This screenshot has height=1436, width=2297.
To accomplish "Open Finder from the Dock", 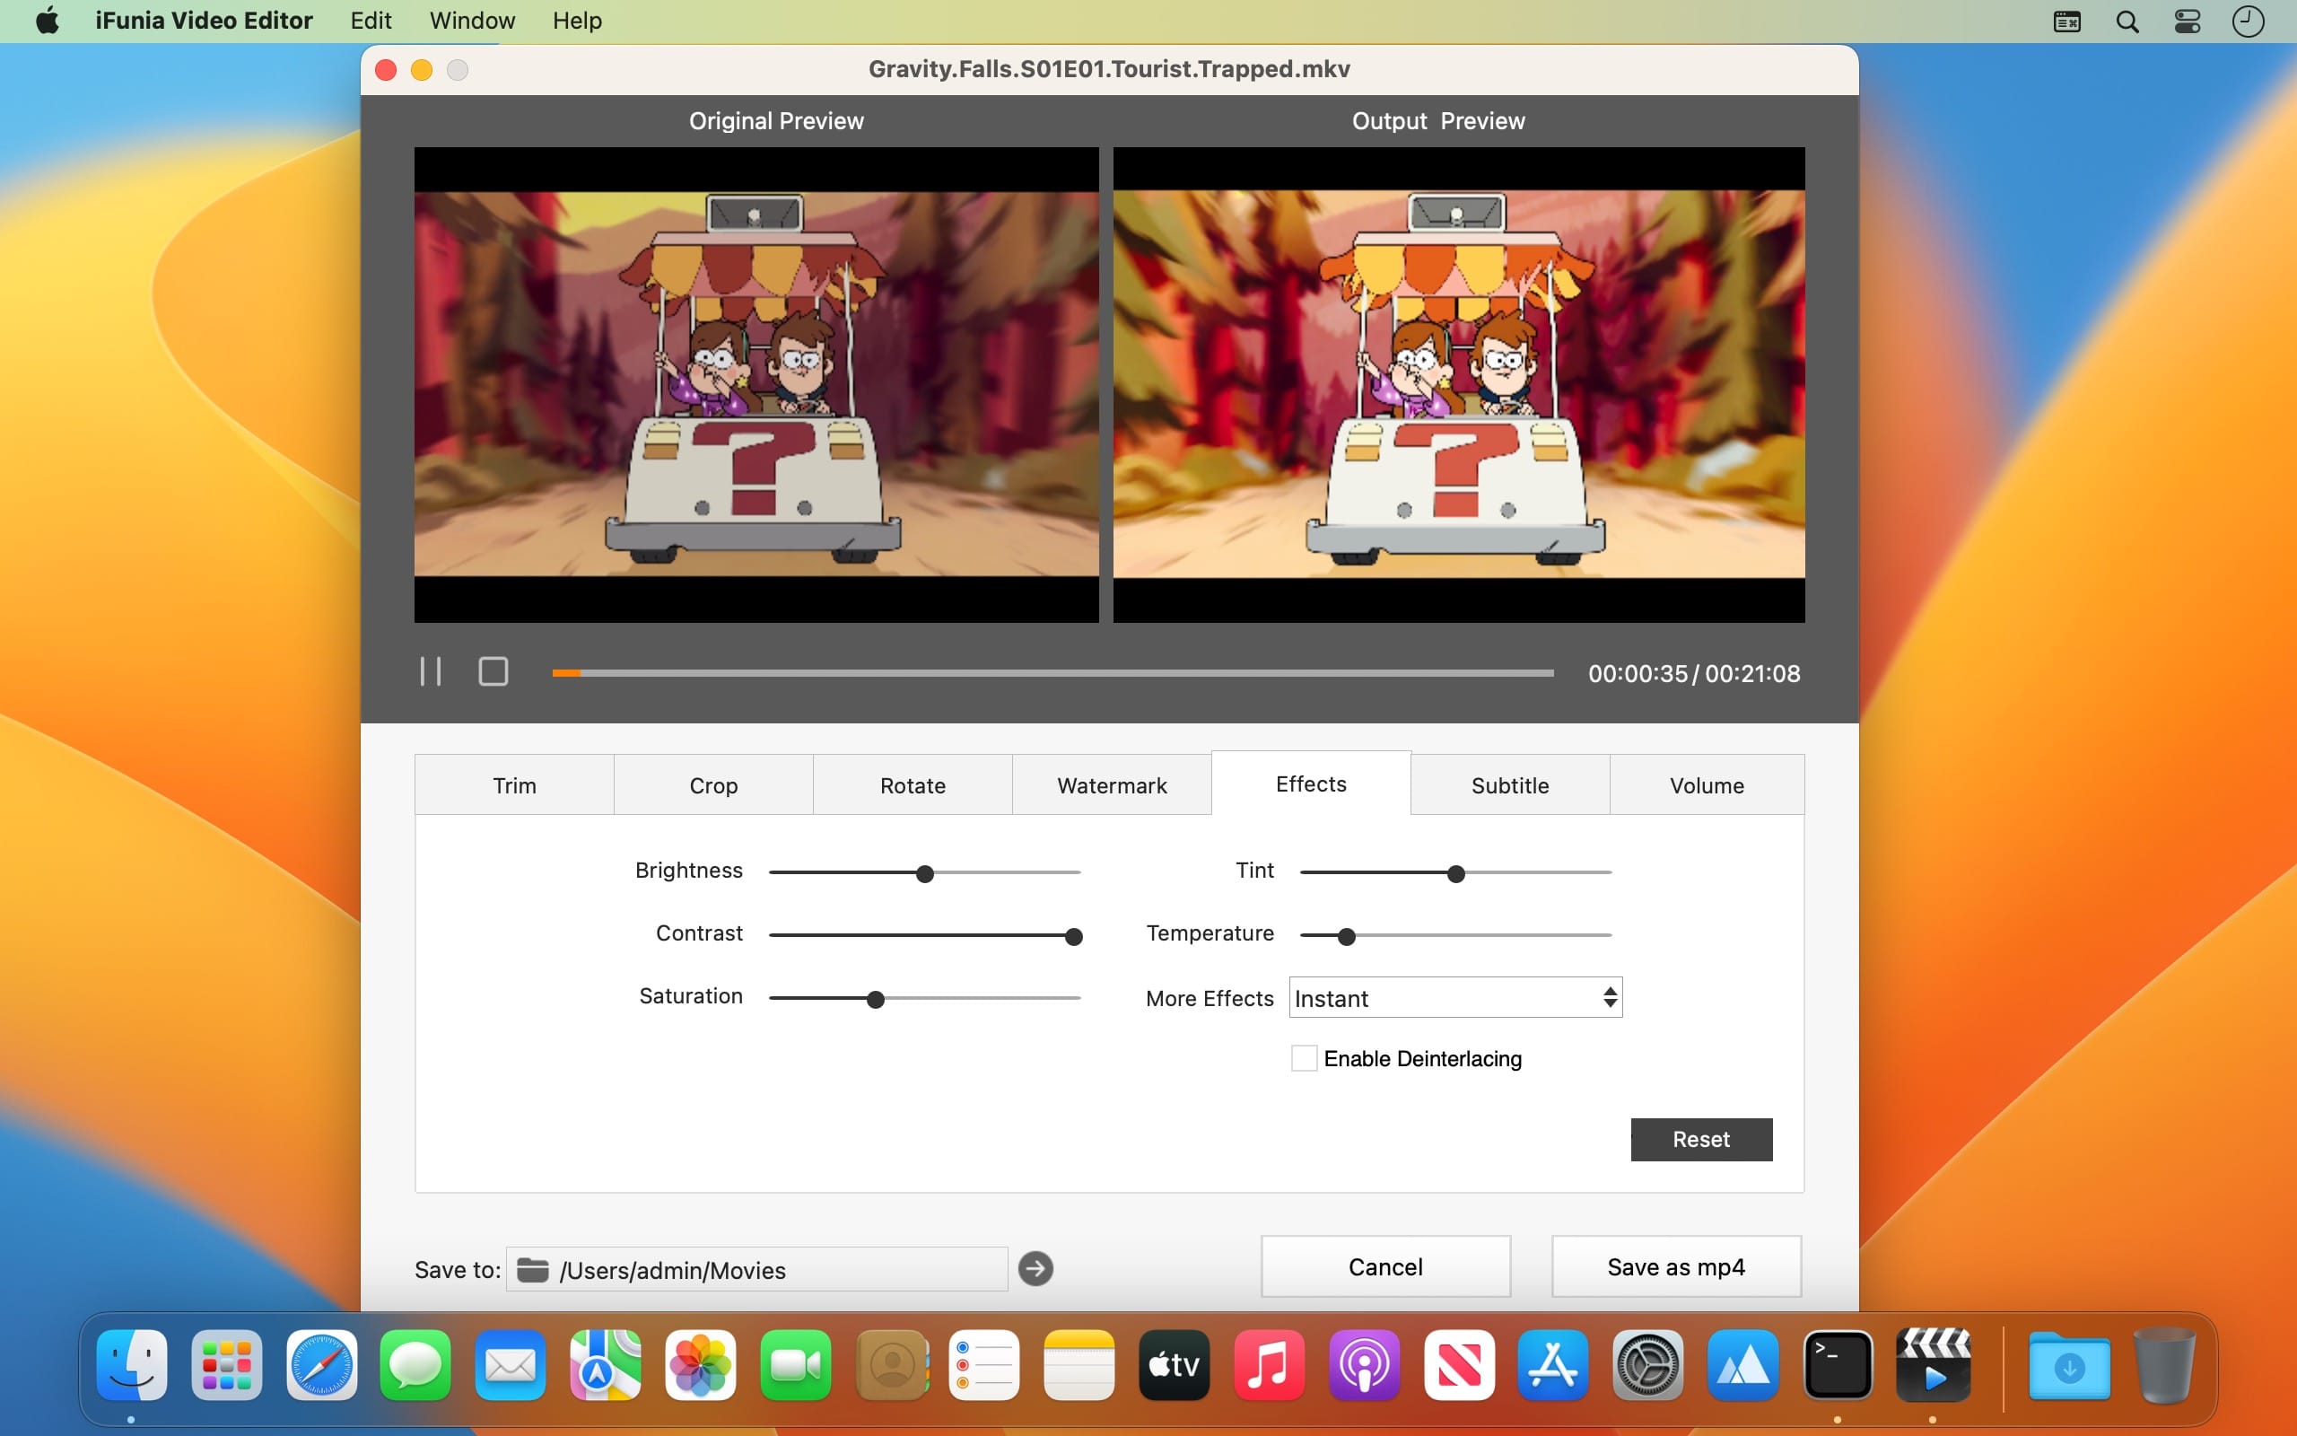I will [x=132, y=1365].
